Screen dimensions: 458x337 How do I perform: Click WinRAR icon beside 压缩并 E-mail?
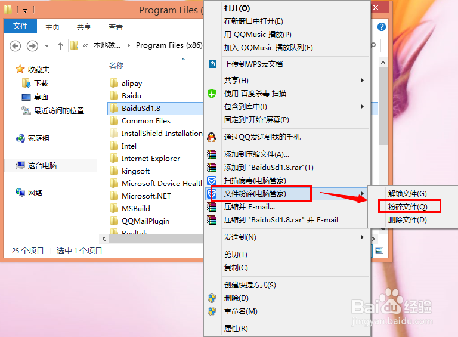pyautogui.click(x=212, y=207)
